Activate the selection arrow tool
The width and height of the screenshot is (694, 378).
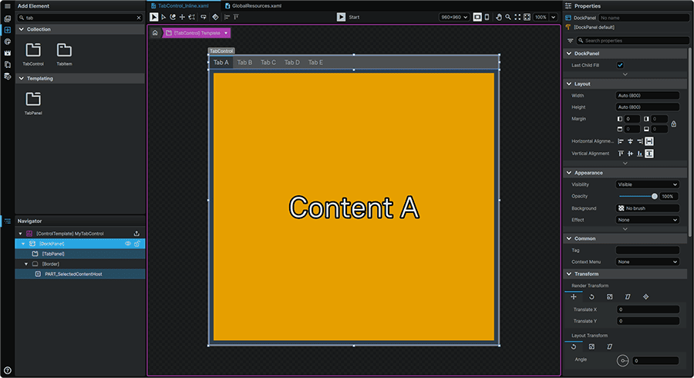(153, 17)
